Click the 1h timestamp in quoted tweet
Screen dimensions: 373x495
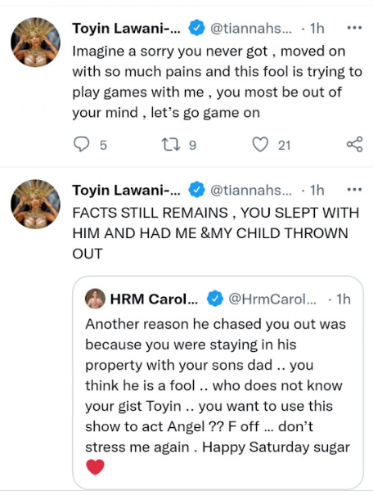pos(344,299)
